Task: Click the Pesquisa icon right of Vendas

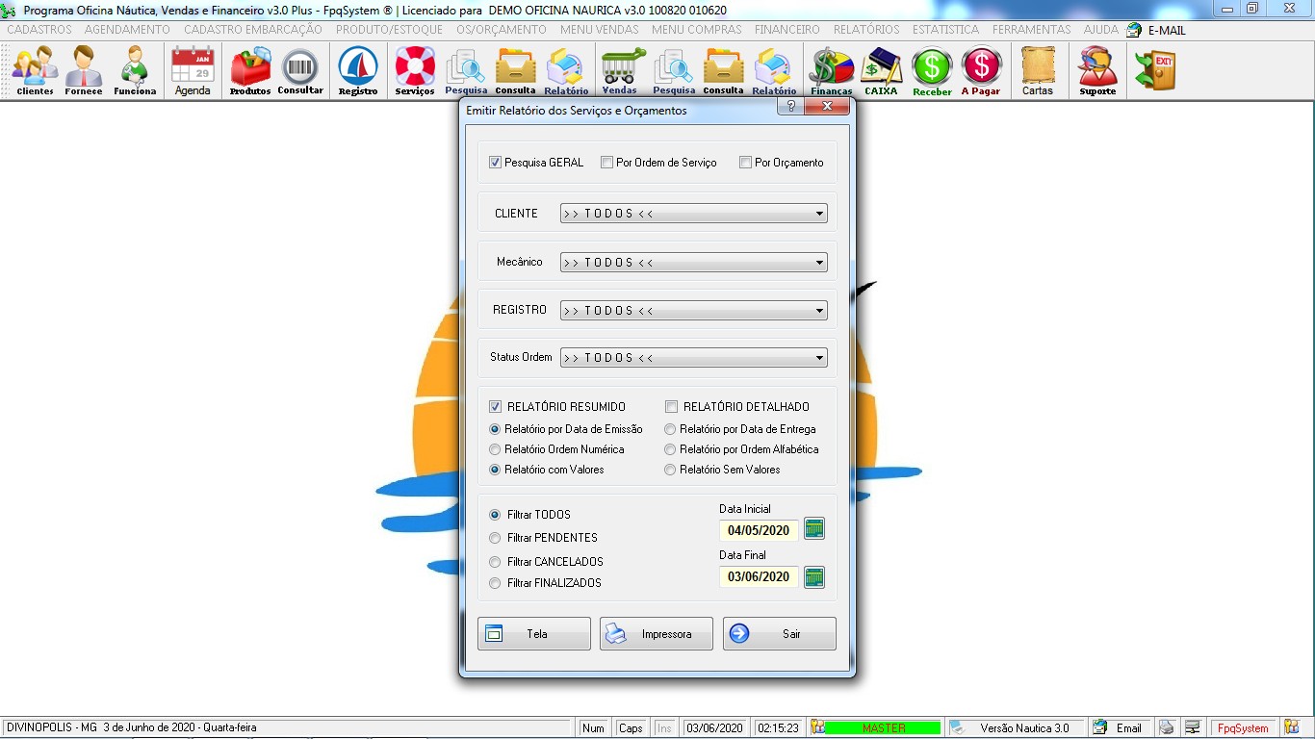Action: (674, 71)
